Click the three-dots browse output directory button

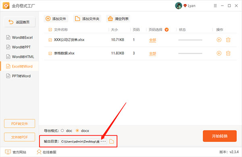click(103, 141)
